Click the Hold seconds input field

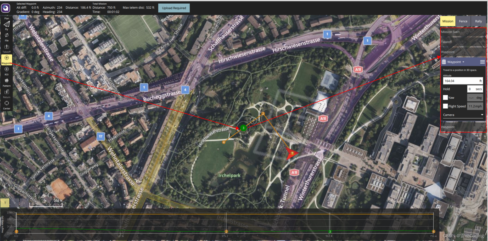click(475, 89)
